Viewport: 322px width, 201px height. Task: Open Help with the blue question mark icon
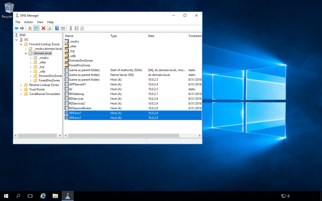(x=57, y=28)
